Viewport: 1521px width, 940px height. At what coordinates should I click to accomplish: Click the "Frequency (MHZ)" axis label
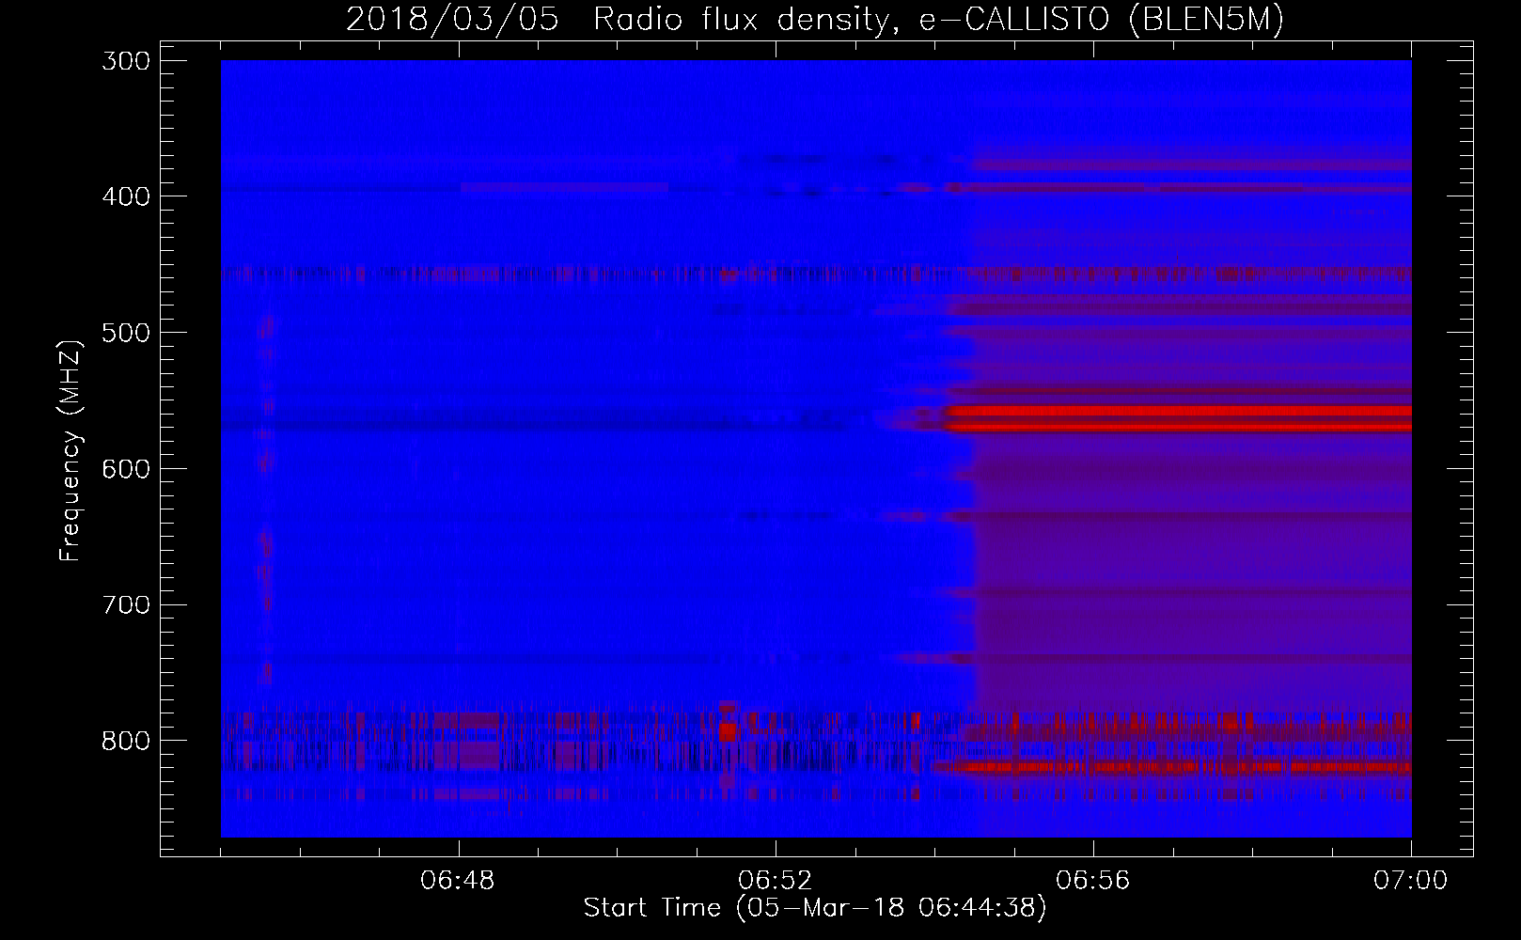click(71, 450)
